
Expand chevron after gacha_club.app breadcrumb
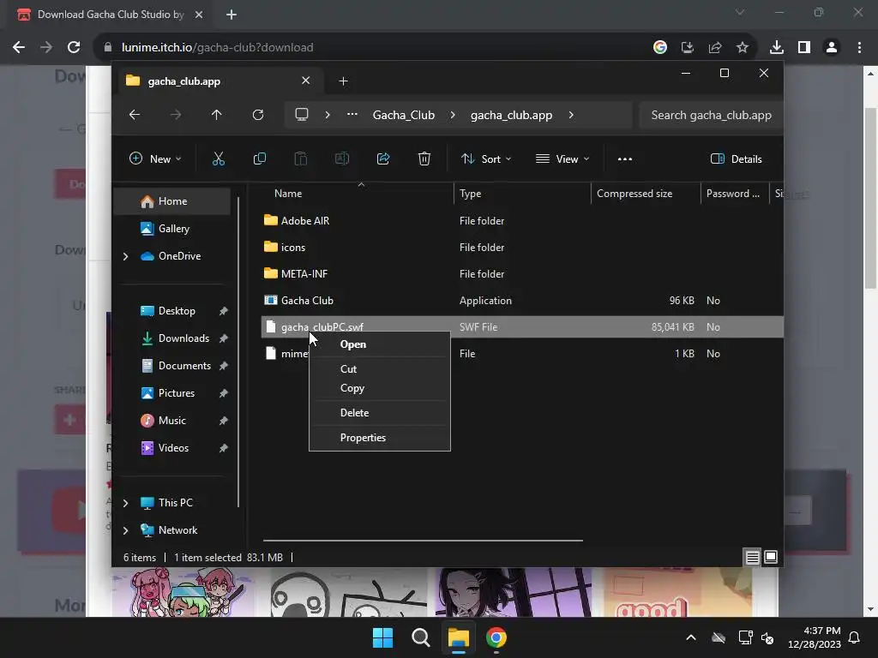coord(571,115)
